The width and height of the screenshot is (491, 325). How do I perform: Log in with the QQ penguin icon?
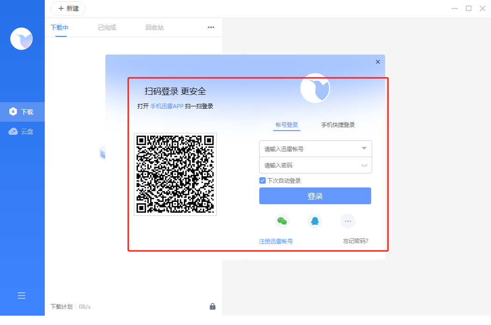(x=315, y=221)
